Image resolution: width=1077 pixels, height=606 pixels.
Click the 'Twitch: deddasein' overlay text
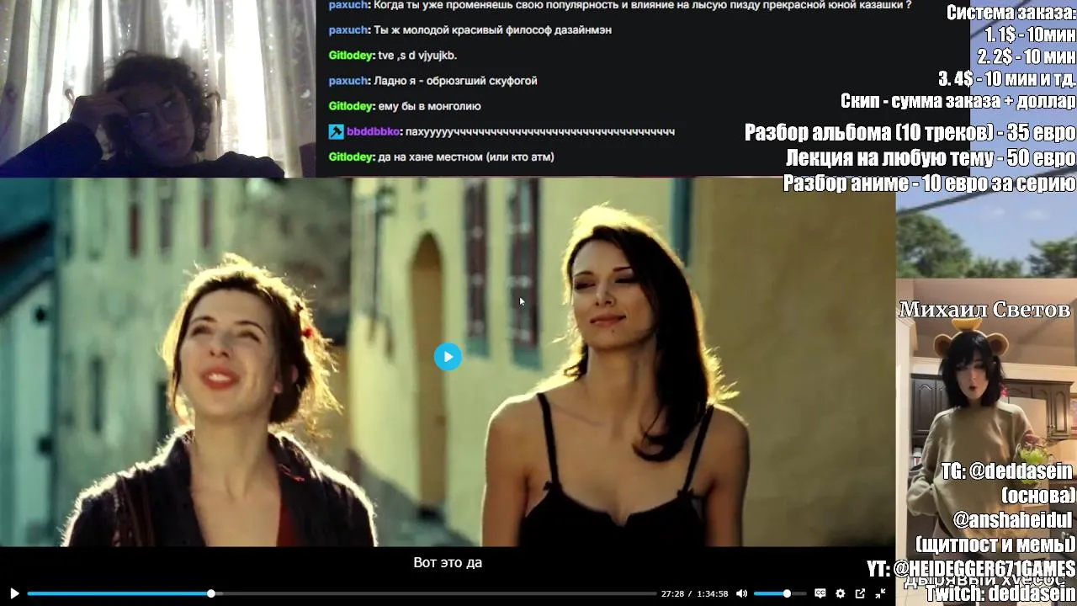tap(1000, 593)
